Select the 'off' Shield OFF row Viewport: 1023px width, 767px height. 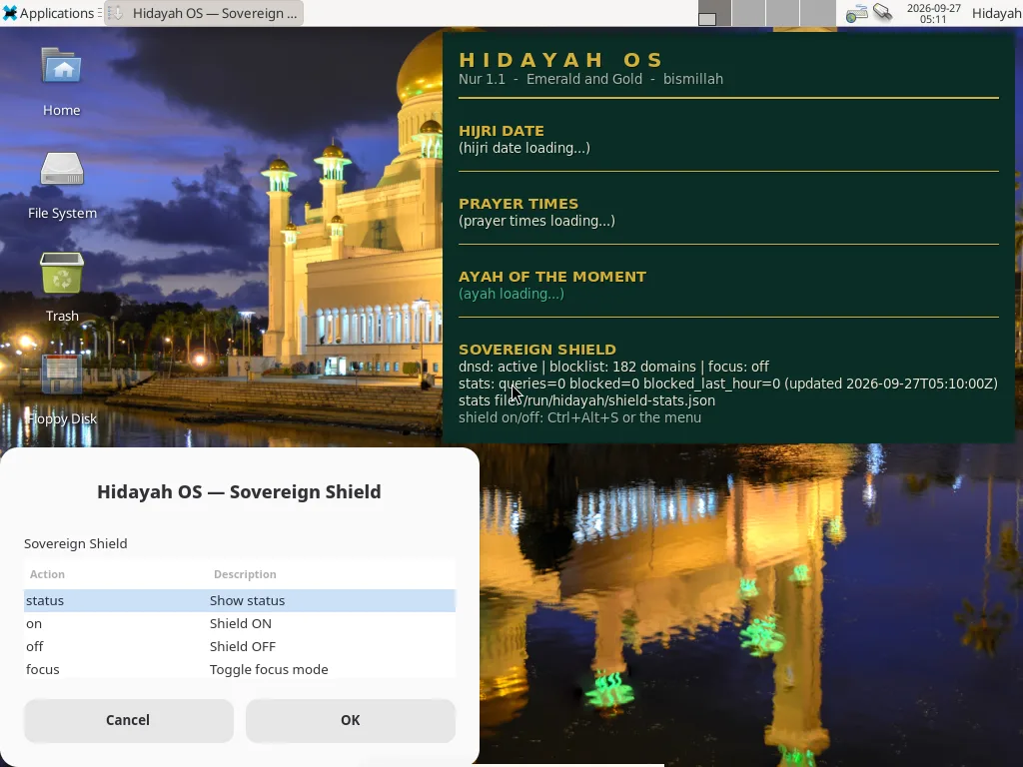(240, 646)
